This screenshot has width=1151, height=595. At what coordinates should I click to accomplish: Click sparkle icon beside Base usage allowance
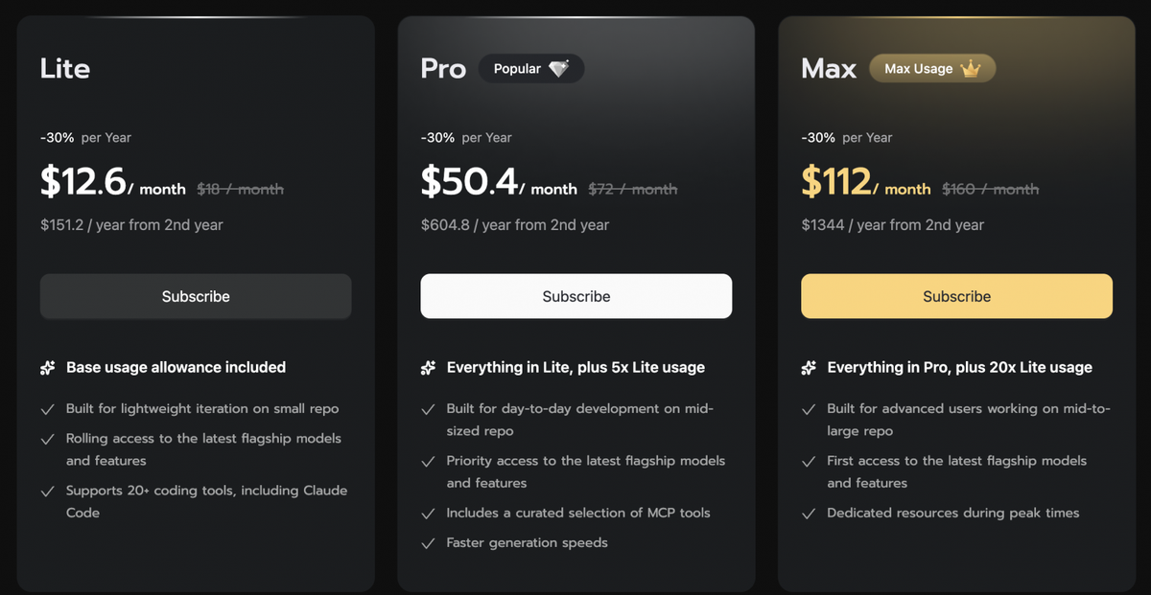click(x=48, y=368)
